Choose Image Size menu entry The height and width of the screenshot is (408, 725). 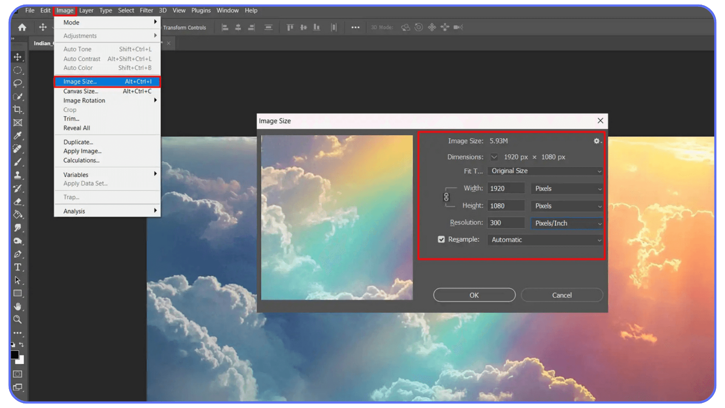(x=107, y=82)
